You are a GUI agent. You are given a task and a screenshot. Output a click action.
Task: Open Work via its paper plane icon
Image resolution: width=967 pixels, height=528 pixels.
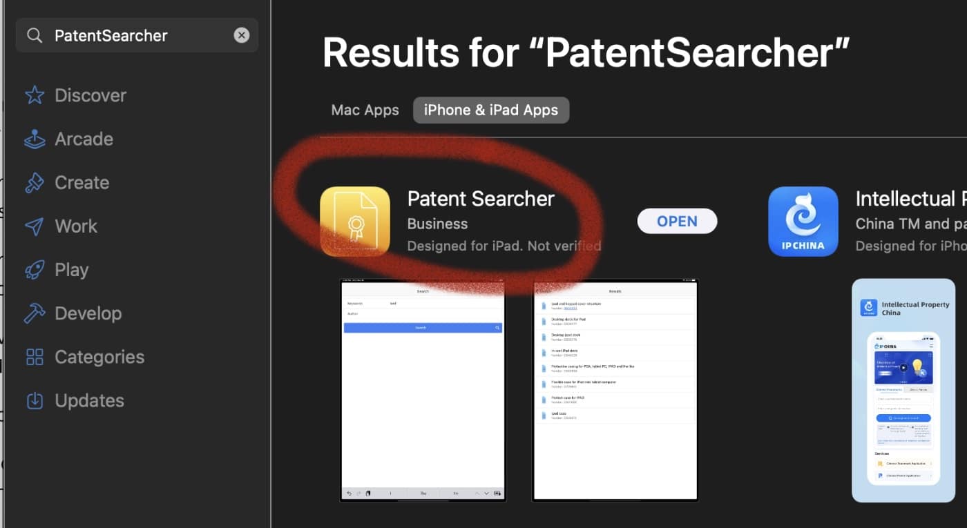(x=35, y=226)
